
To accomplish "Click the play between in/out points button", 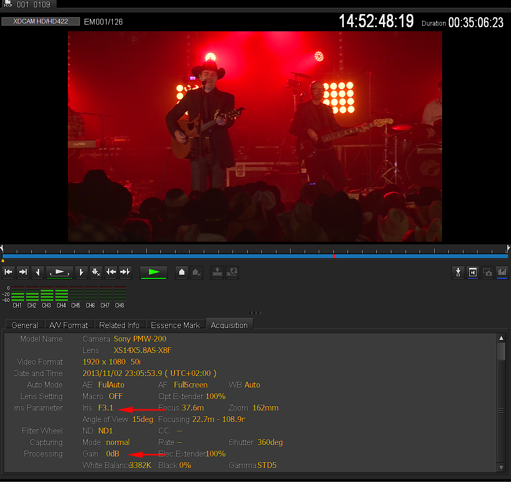I will (x=59, y=272).
